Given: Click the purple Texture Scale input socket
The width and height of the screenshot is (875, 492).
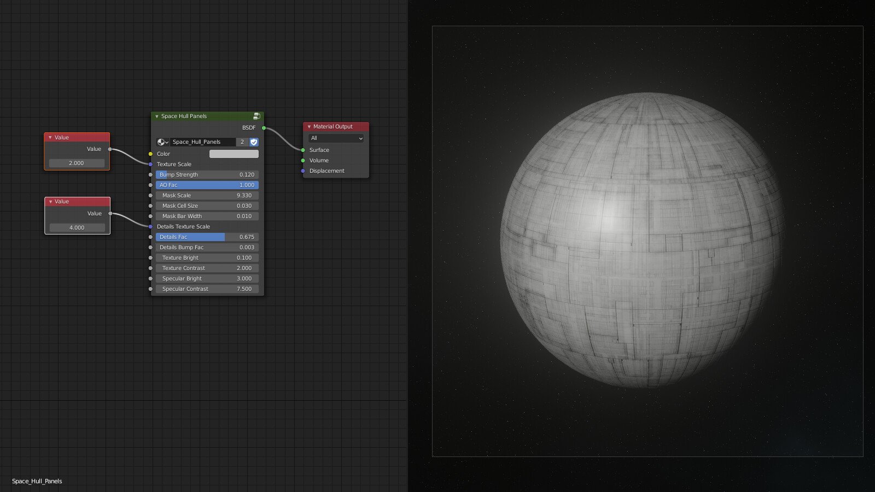Looking at the screenshot, I should [150, 164].
